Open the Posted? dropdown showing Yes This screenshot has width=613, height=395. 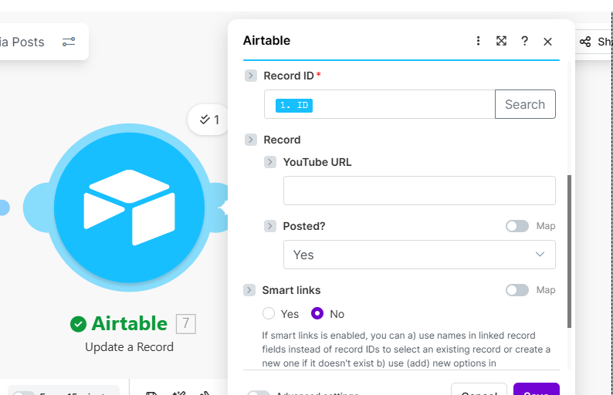click(419, 255)
